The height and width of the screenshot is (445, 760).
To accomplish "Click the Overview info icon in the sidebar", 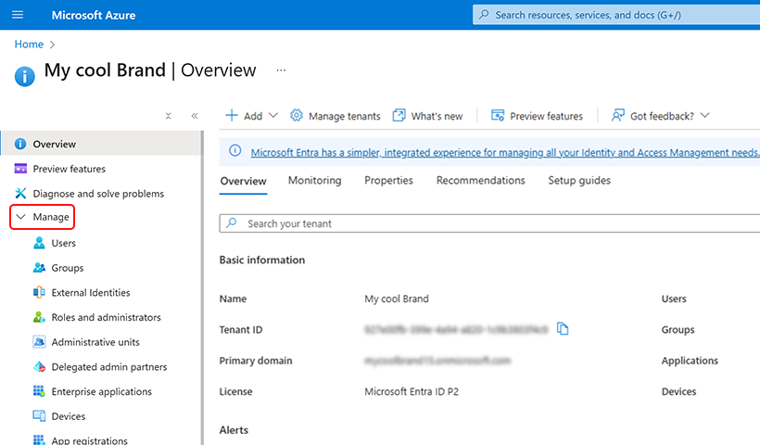I will tap(20, 144).
